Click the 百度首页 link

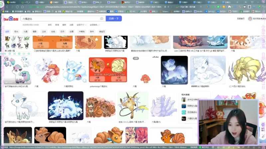pyautogui.click(x=241, y=19)
